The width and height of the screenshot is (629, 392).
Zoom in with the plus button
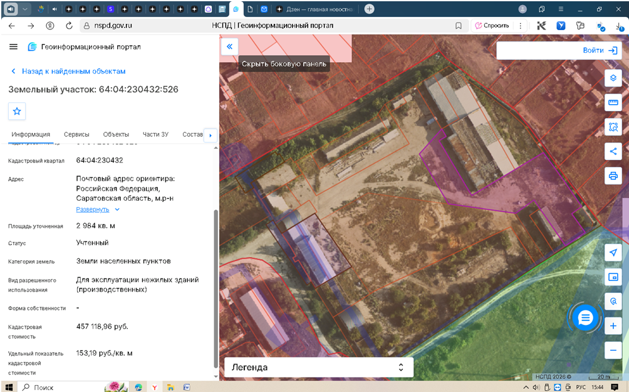pyautogui.click(x=613, y=326)
